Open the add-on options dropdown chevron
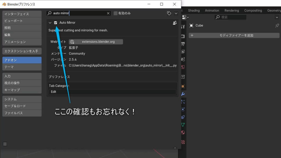This screenshot has width=281, height=158. (176, 13)
